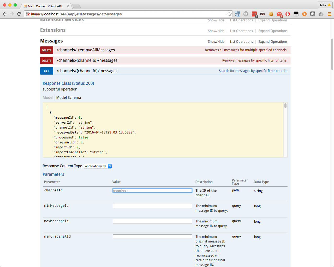Open a new browser tab
The image size is (334, 267).
coord(76,6)
